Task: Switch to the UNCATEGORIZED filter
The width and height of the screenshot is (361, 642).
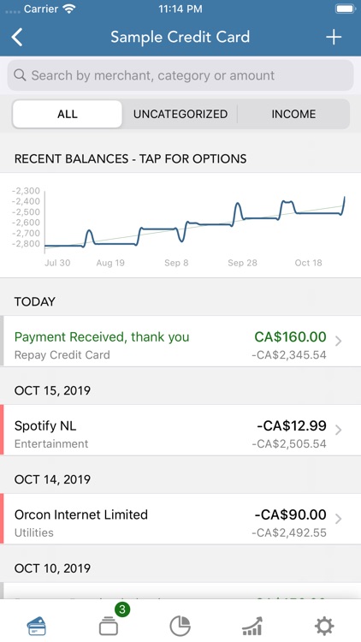Action: (x=180, y=114)
